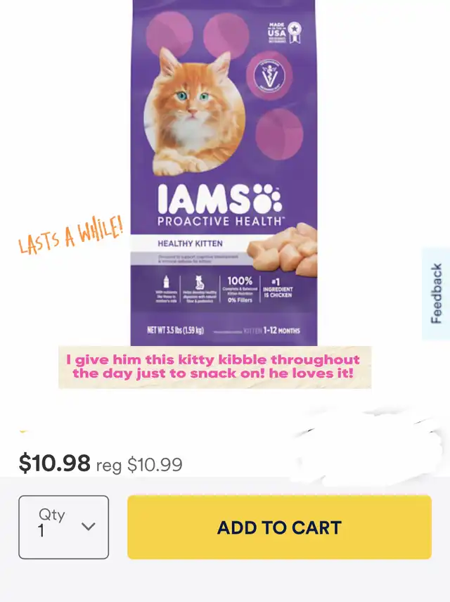Click the pink kitty kibble caption
Screen dimensions: 450x602
pos(213,366)
